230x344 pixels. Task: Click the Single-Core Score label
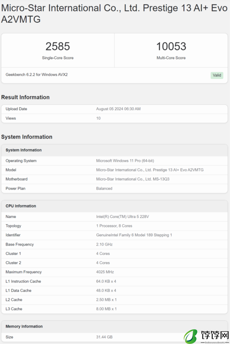pyautogui.click(x=58, y=58)
